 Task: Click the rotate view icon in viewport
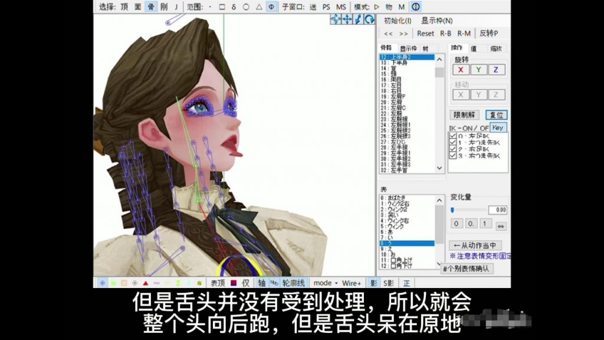(369, 19)
